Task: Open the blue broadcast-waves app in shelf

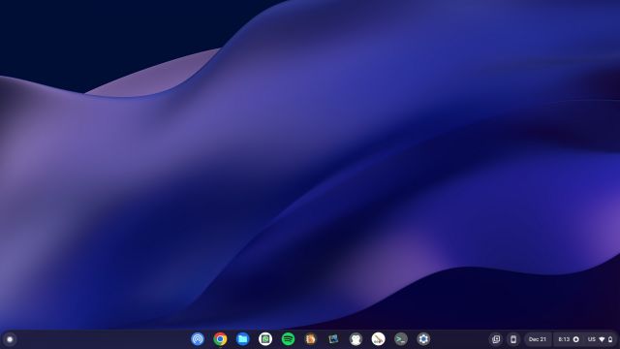Action: (x=198, y=339)
